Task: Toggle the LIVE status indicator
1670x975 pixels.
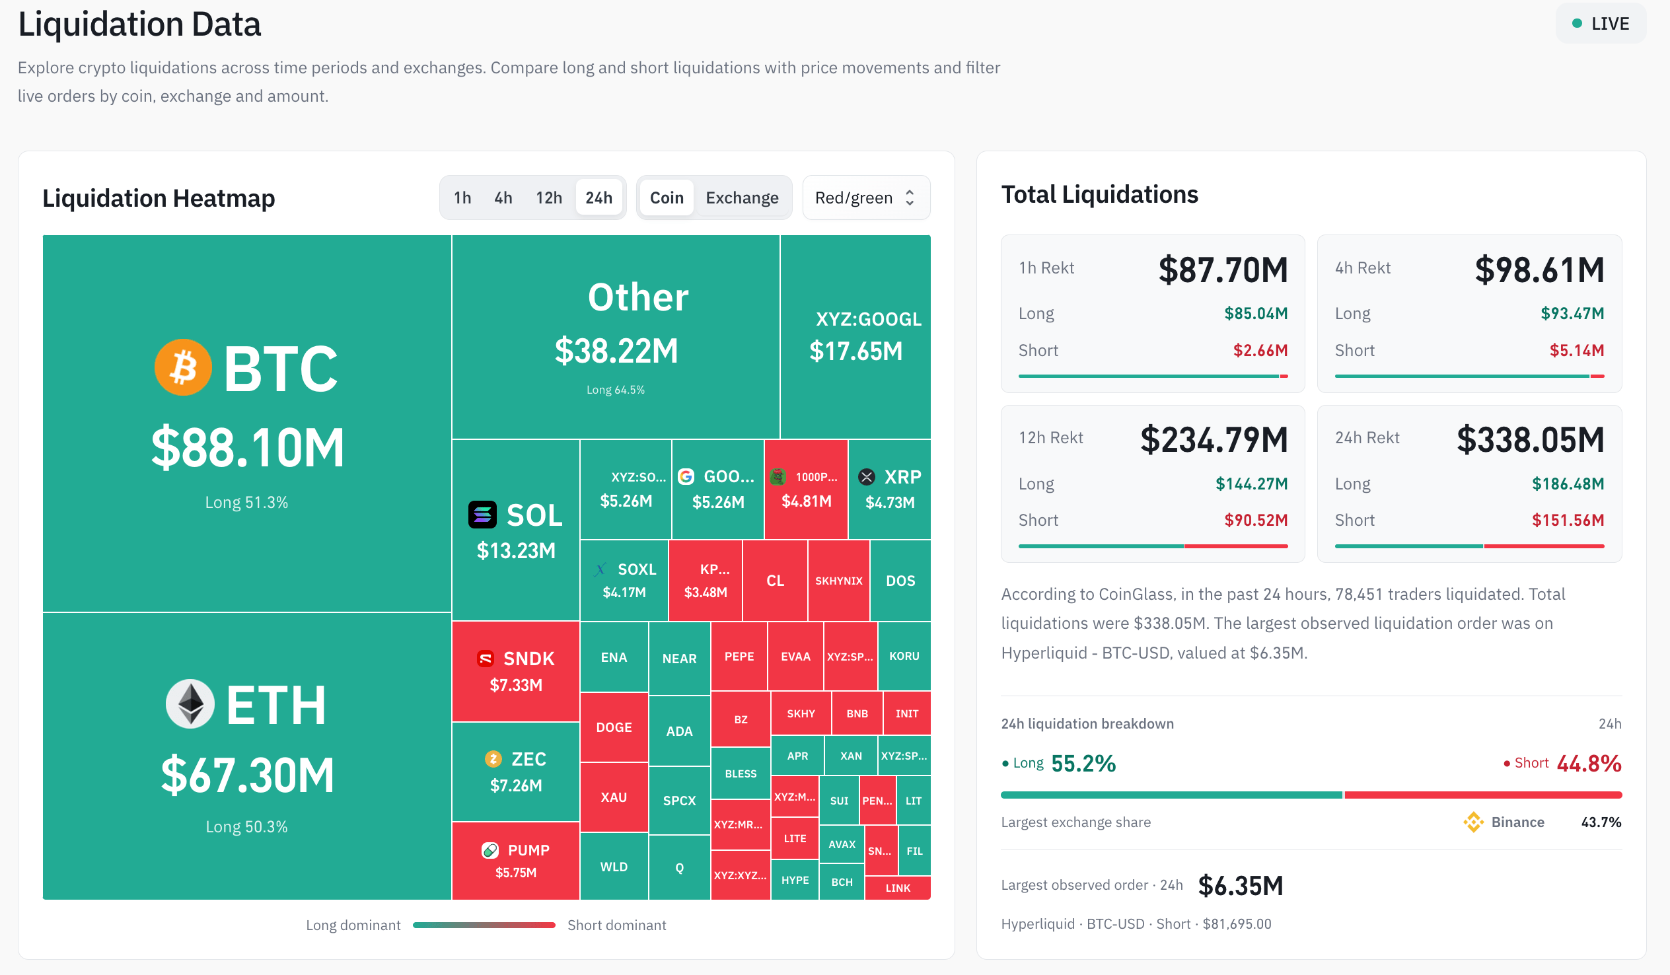Action: [x=1601, y=24]
